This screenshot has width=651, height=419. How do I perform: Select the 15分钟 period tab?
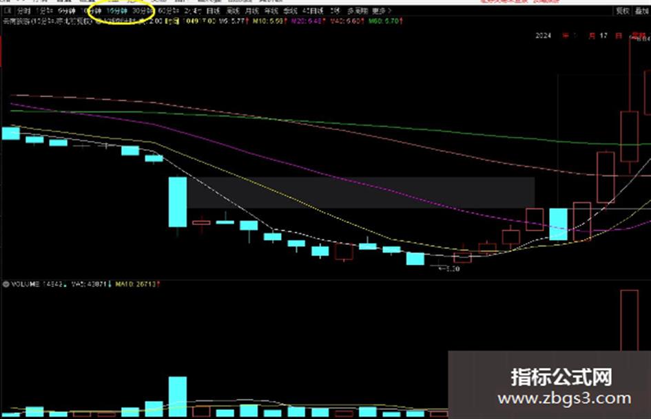(116, 11)
